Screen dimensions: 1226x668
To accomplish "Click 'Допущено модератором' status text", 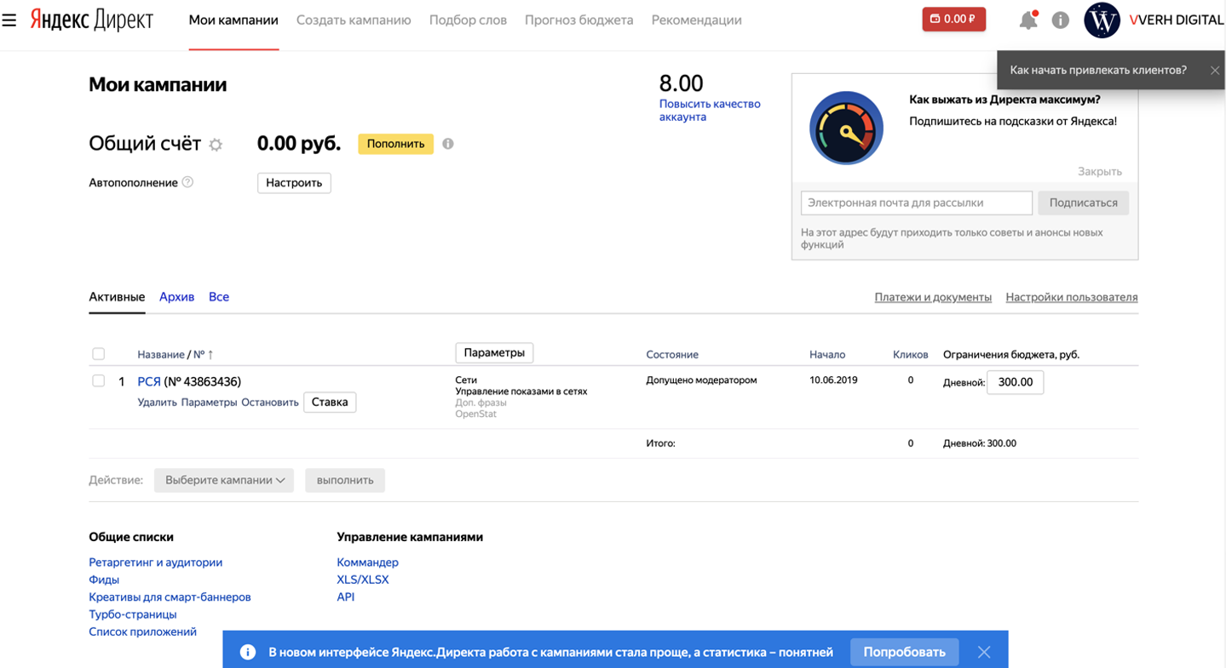I will [x=701, y=380].
